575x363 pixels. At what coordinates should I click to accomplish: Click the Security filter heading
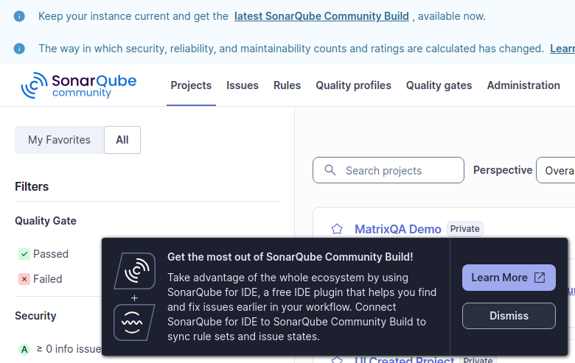35,316
